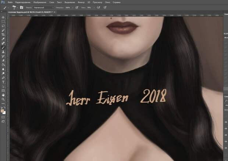This screenshot has height=161, width=228.
Task: Reset default foreground and background colors
Action: coord(1,107)
